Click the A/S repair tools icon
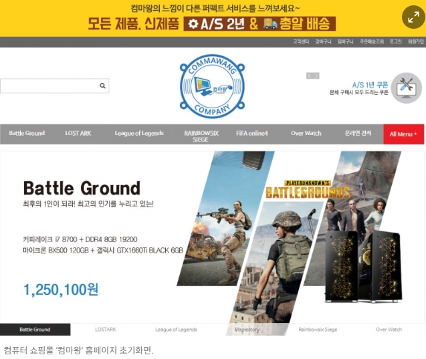Image resolution: width=426 pixels, height=359 pixels. pos(407,88)
